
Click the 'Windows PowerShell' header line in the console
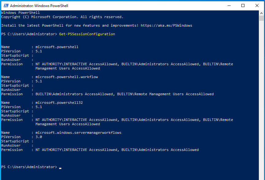click(x=21, y=13)
